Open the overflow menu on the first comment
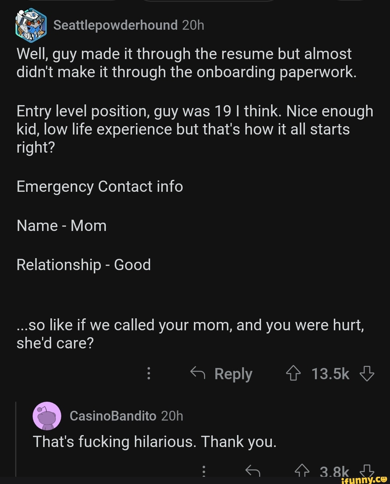The image size is (390, 484). point(149,374)
